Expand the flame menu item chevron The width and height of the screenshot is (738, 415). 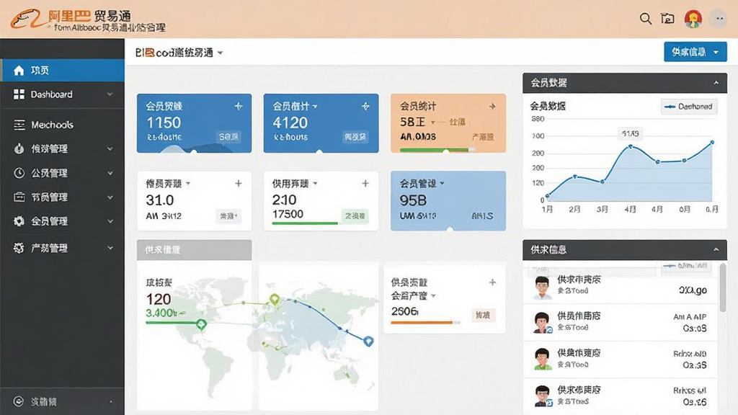tap(110, 148)
